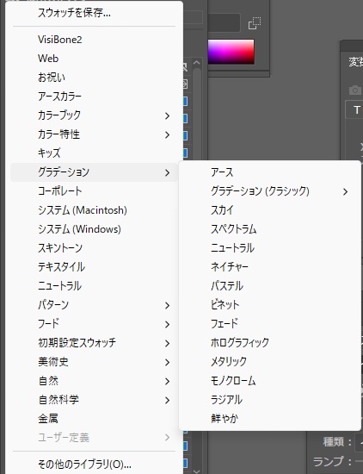363x474 pixels.
Task: Open システム (Macintosh) library
Action: [94, 210]
